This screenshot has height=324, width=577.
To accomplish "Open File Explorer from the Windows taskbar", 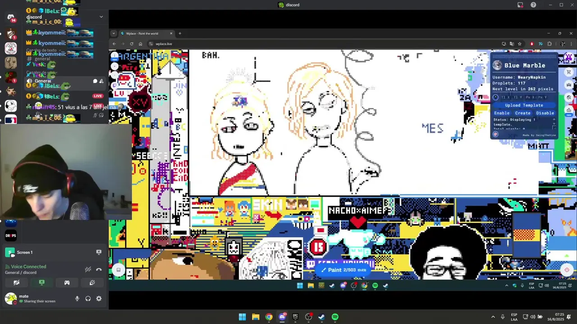I will pos(256,317).
